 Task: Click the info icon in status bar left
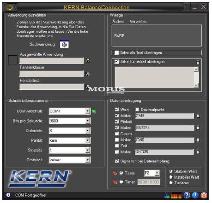tap(8, 195)
